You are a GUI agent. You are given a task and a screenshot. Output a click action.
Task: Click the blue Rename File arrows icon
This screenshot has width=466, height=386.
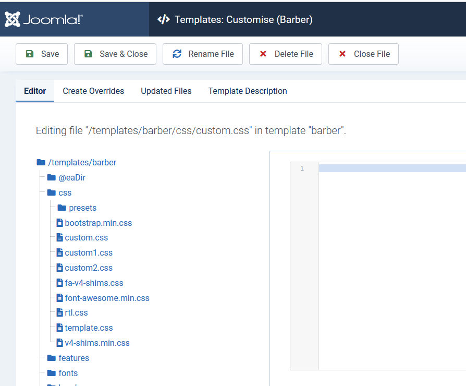177,54
